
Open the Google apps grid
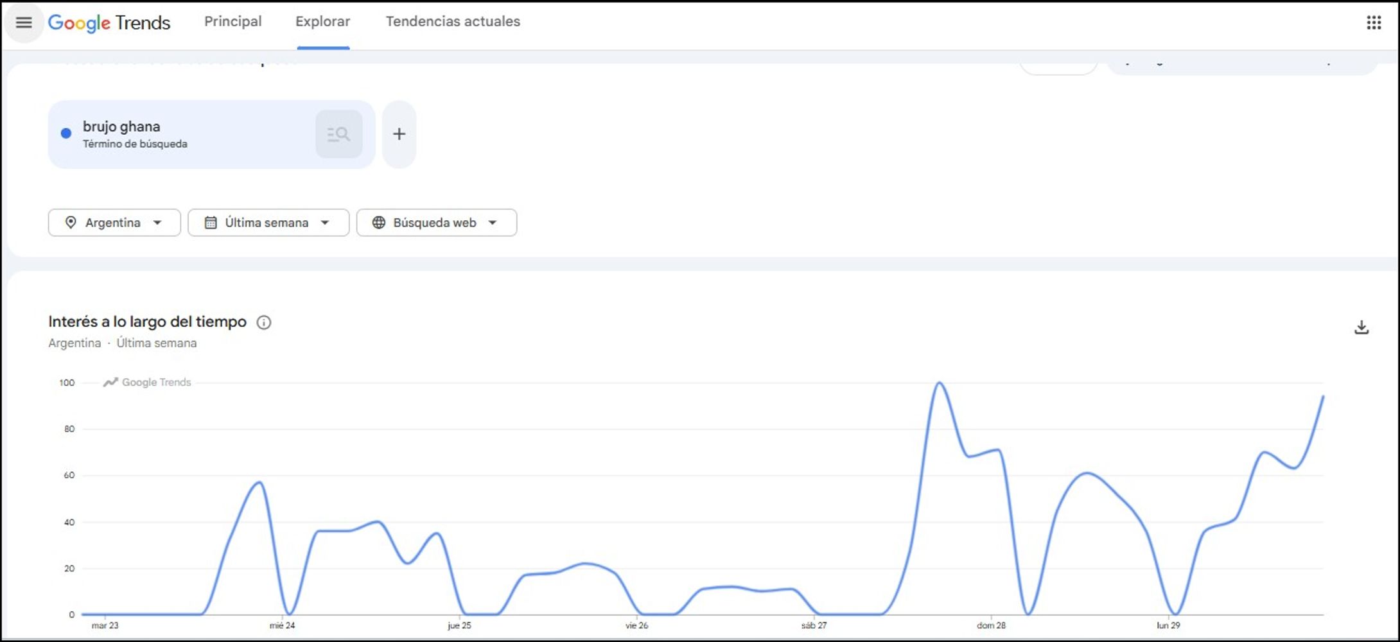pyautogui.click(x=1374, y=22)
